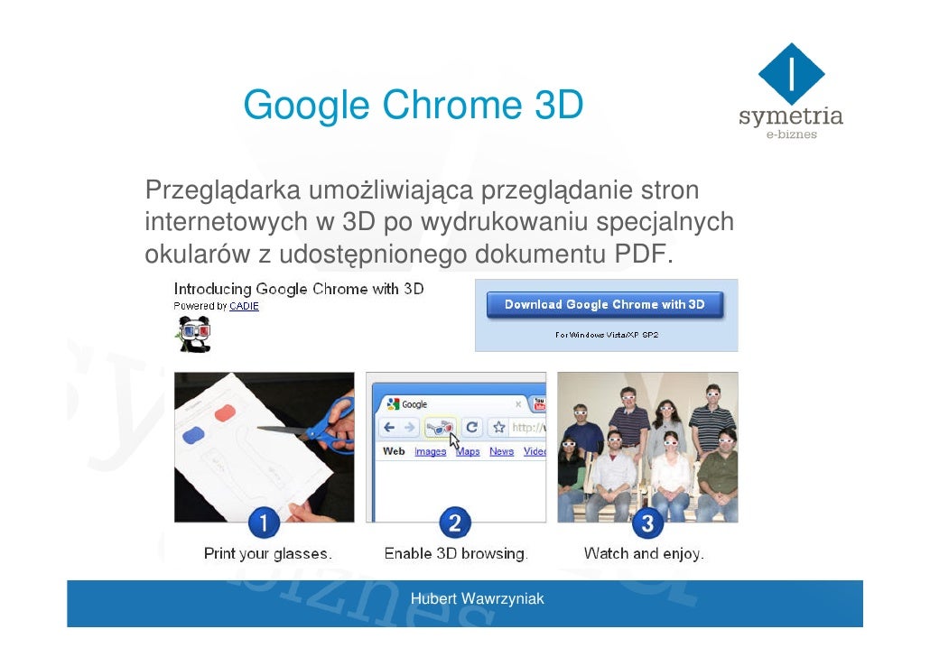Open the group photo of people in glasses
The image size is (930, 657).
[x=647, y=447]
